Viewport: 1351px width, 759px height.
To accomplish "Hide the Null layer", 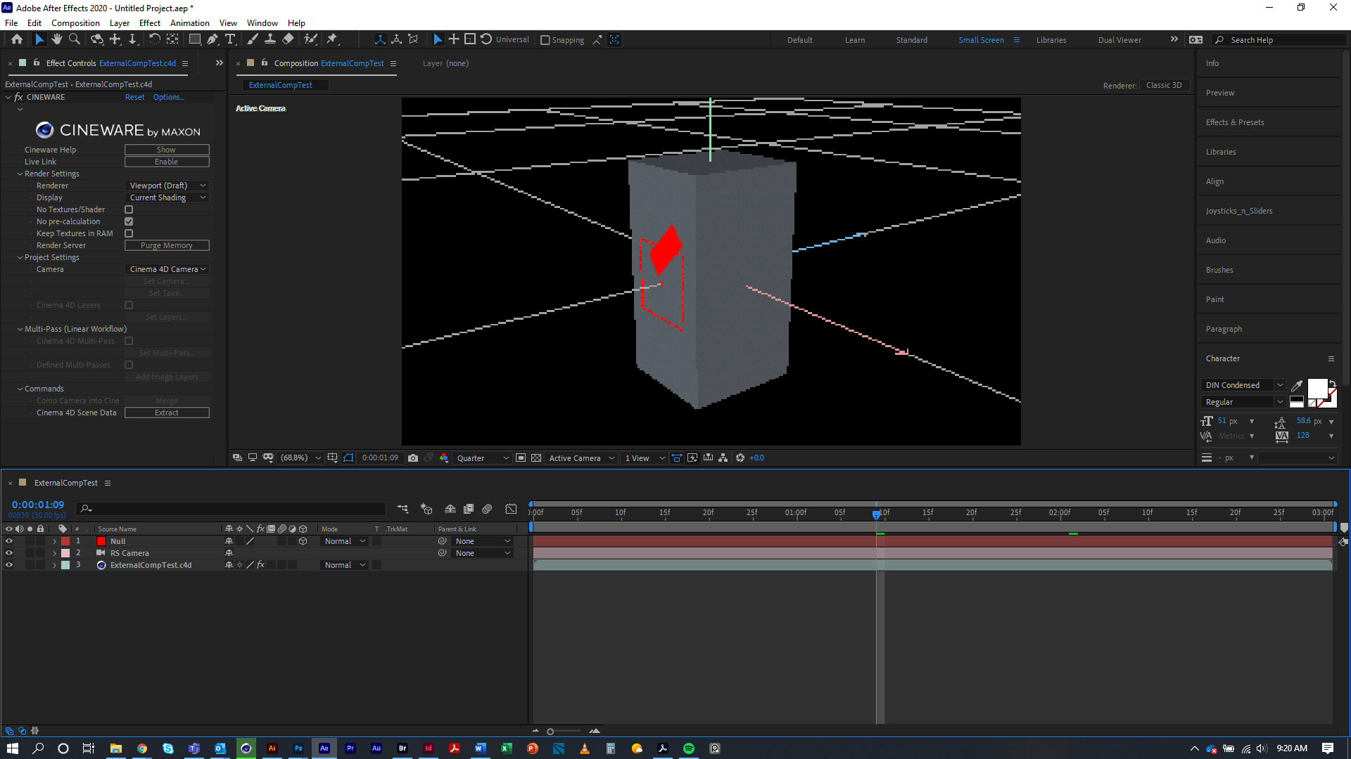I will tap(9, 541).
